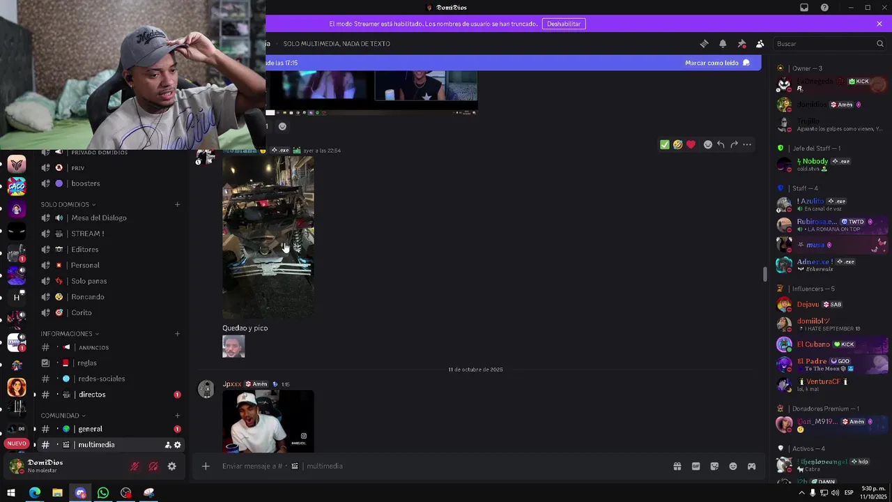Collapse the COMUNIDAD category
892x502 pixels.
[62, 416]
